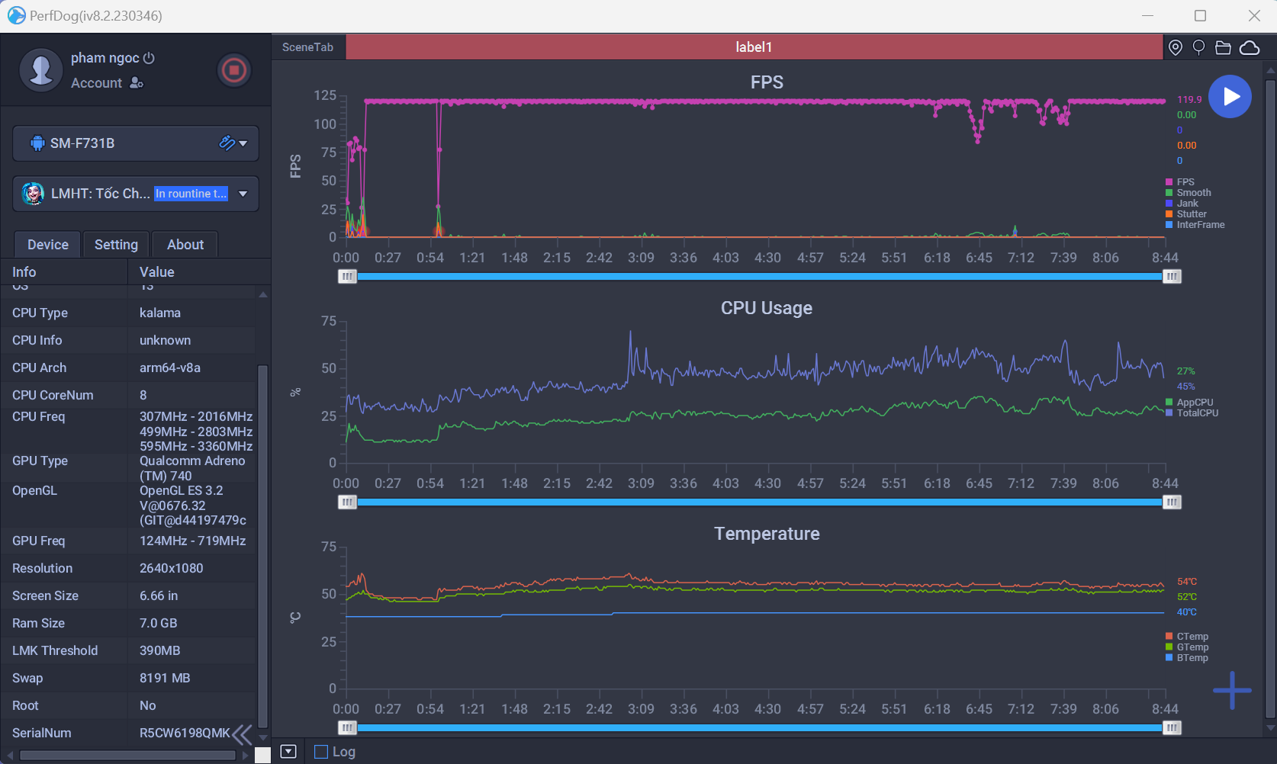
Task: Click the CPU Usage chart title
Action: pos(767,308)
